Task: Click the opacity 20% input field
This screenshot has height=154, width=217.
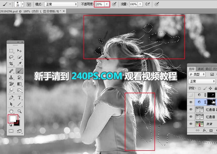Action: click(x=100, y=4)
